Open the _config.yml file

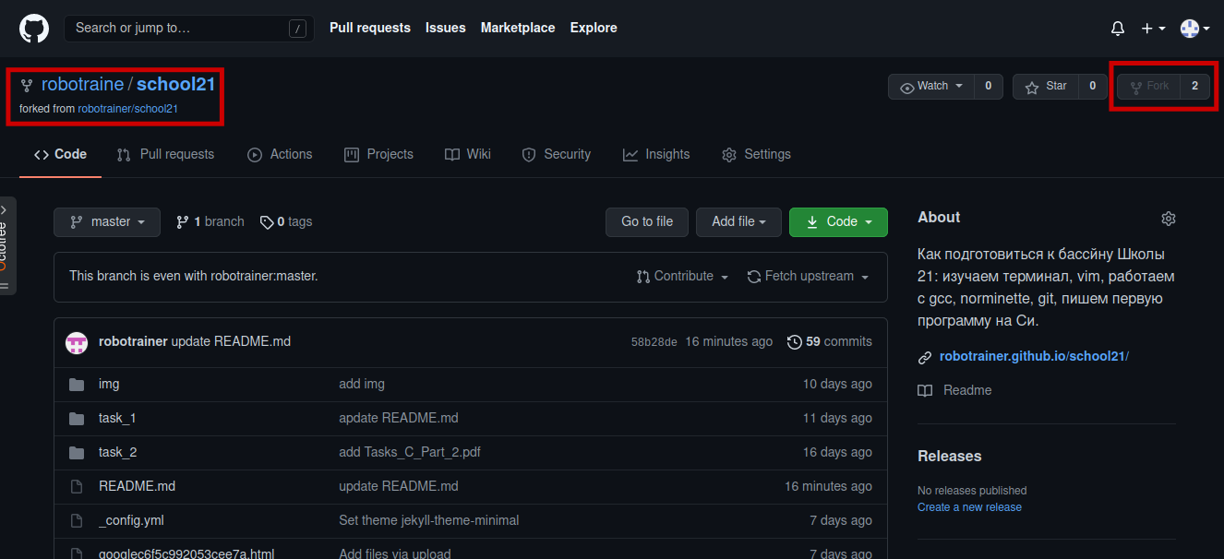131,520
